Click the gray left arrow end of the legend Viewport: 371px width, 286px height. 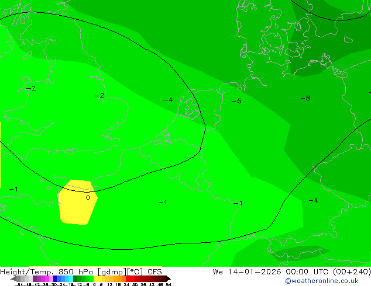pos(13,278)
